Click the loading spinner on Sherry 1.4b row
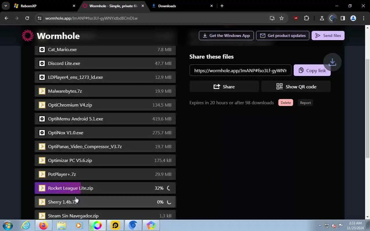The height and width of the screenshot is (231, 370). click(169, 202)
